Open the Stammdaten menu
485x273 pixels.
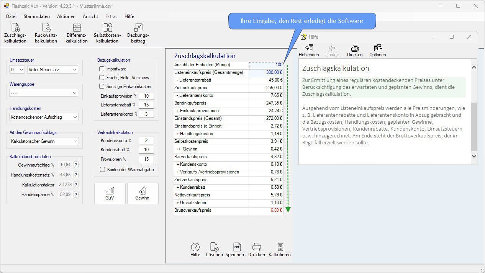[x=37, y=16]
